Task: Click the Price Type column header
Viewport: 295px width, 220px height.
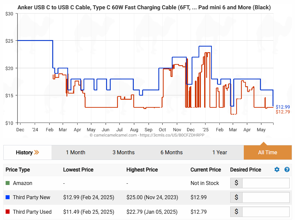Action: pyautogui.click(x=18, y=170)
